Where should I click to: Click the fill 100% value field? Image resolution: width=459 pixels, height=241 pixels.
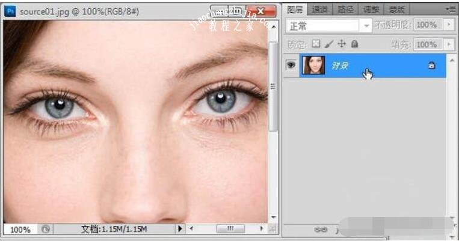click(428, 44)
